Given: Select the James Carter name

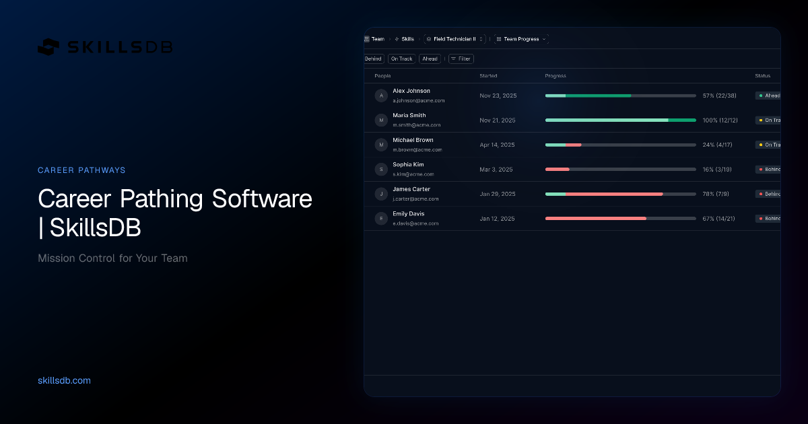Looking at the screenshot, I should point(411,189).
